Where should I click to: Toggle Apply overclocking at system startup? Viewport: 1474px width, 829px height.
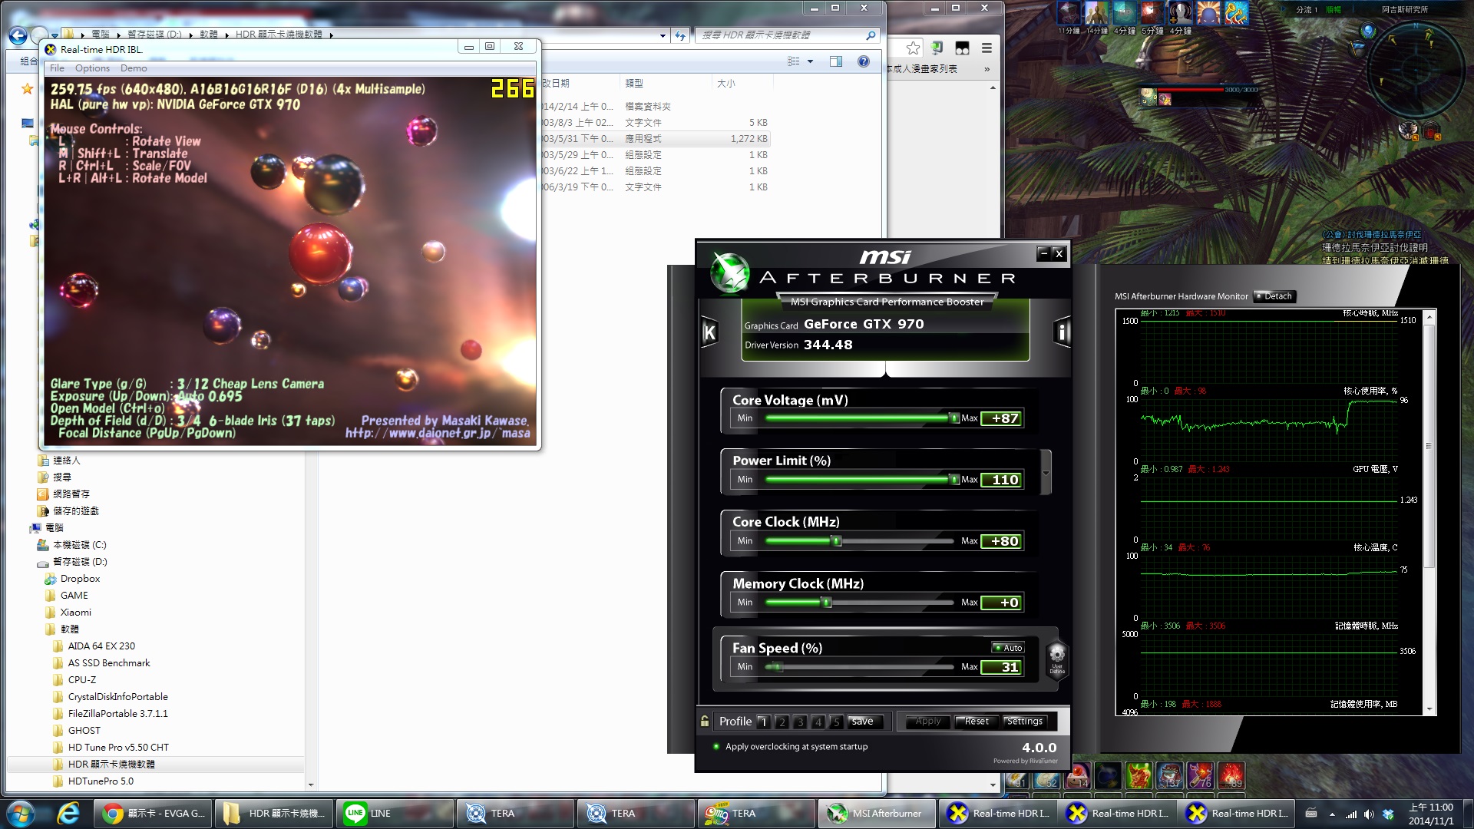(791, 747)
